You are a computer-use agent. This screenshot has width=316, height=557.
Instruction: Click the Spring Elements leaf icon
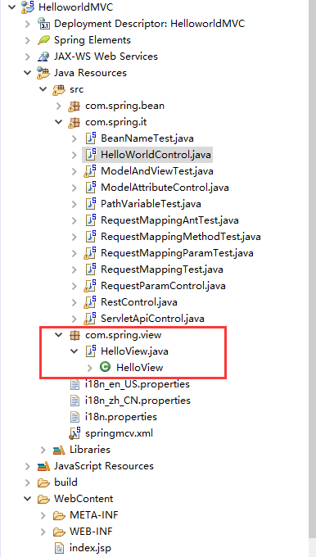(x=43, y=40)
